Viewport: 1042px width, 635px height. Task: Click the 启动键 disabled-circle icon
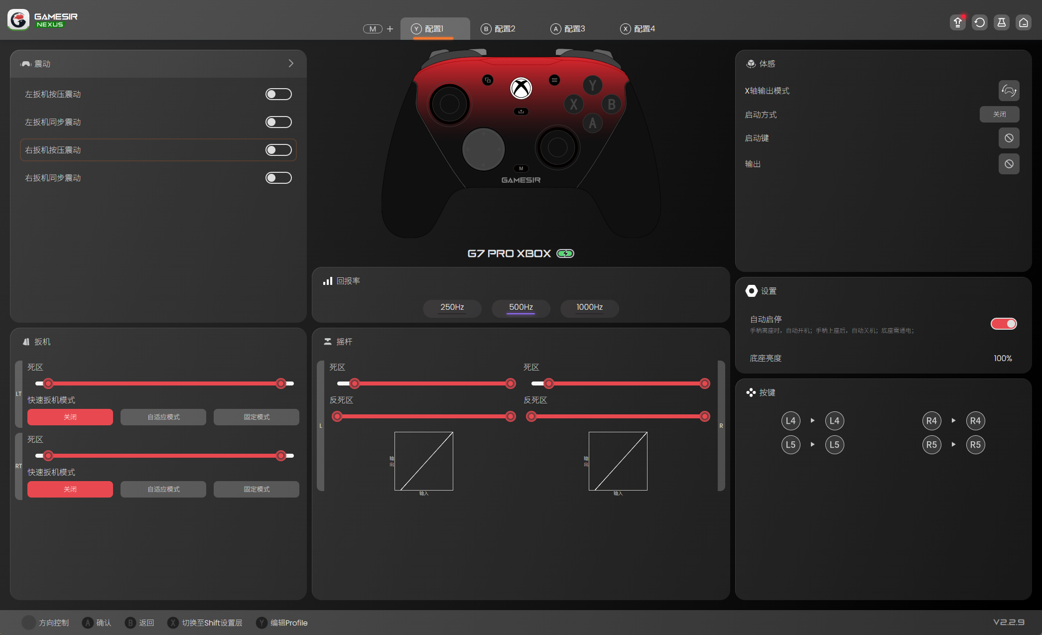[x=1009, y=138]
